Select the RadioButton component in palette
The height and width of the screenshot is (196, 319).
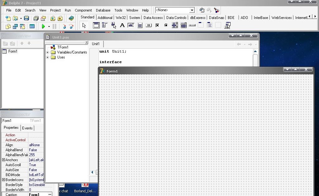[x=166, y=26]
